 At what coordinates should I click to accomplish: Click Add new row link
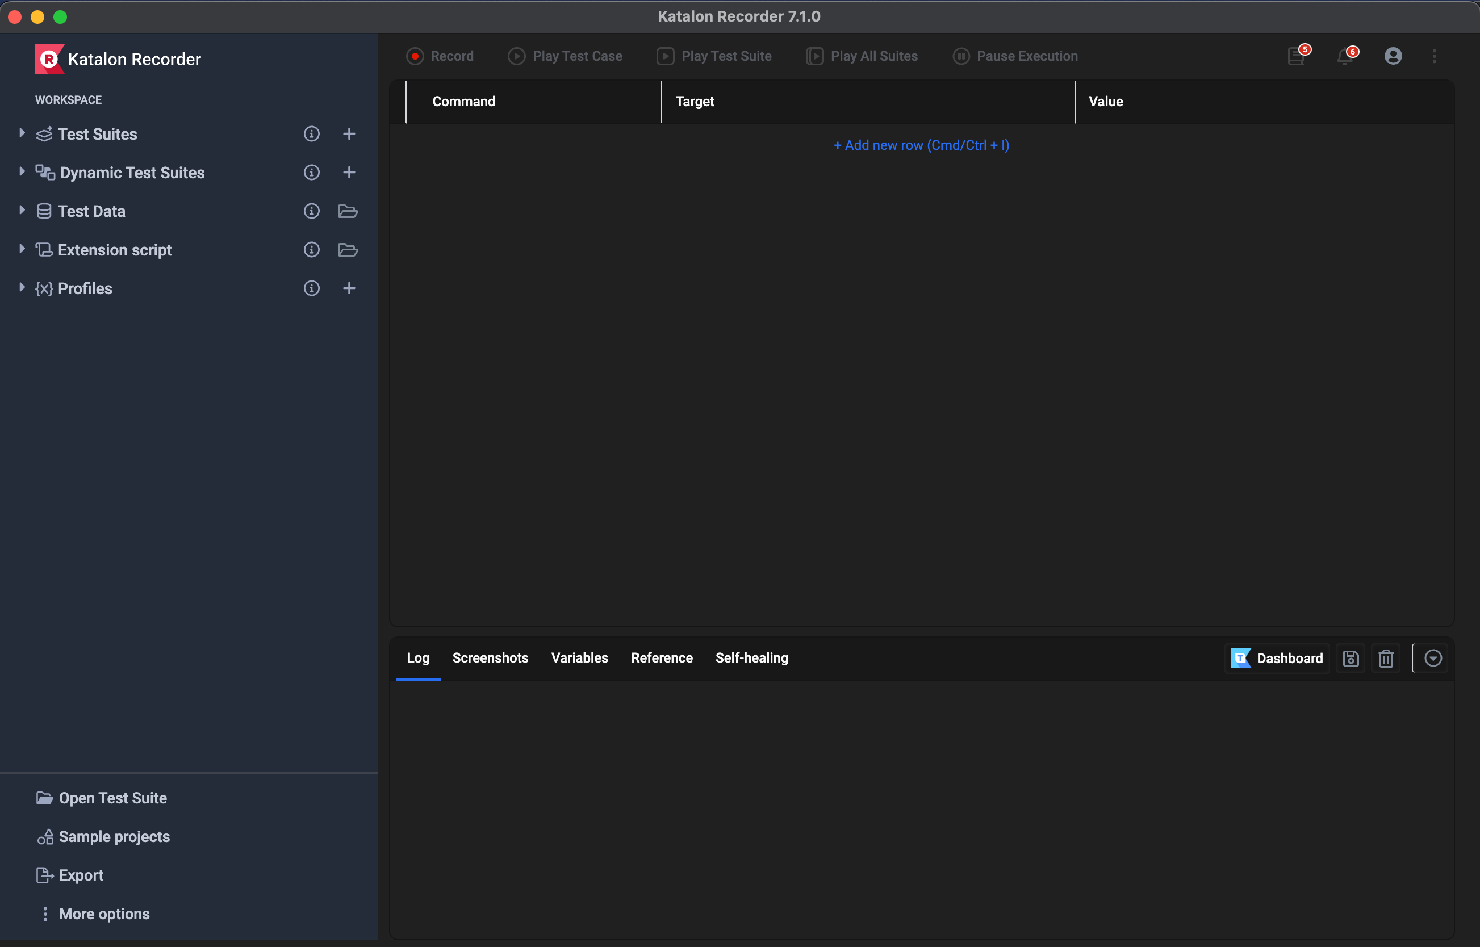(x=922, y=145)
